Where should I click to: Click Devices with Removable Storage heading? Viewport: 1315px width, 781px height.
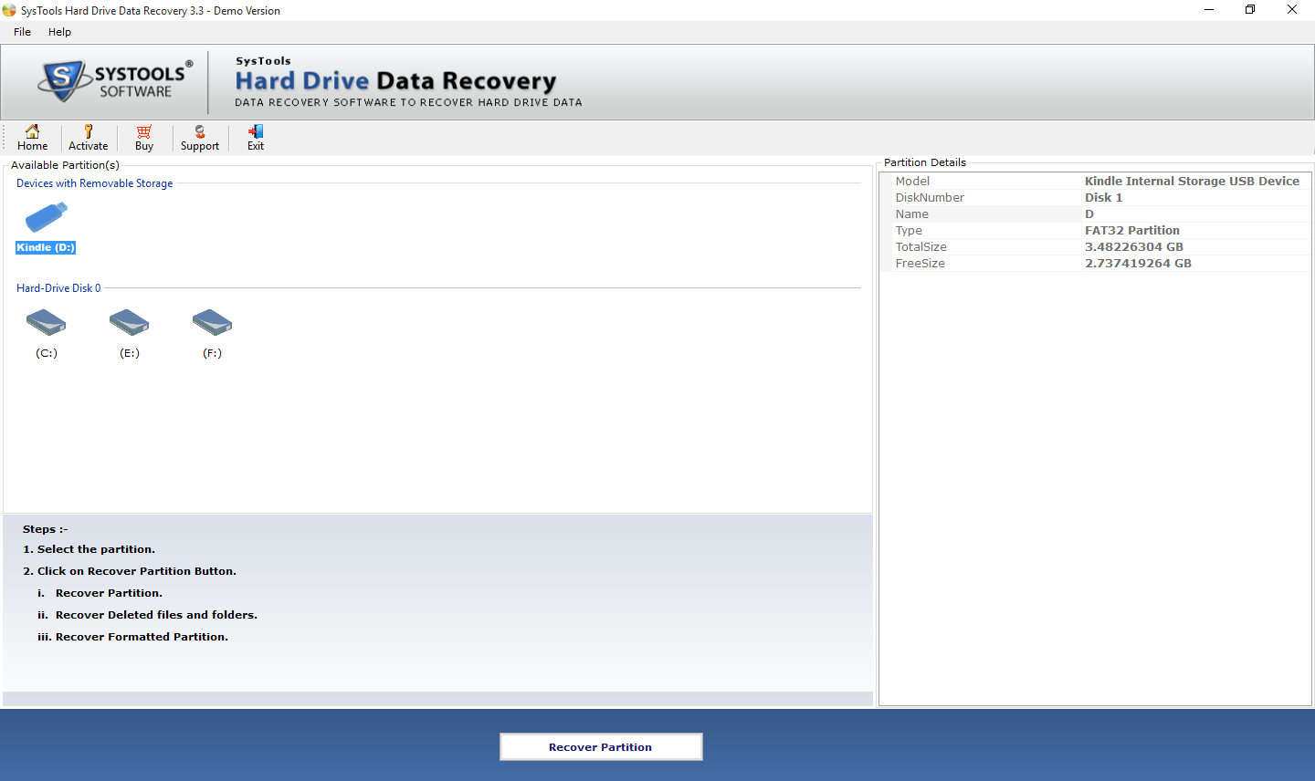pyautogui.click(x=94, y=183)
